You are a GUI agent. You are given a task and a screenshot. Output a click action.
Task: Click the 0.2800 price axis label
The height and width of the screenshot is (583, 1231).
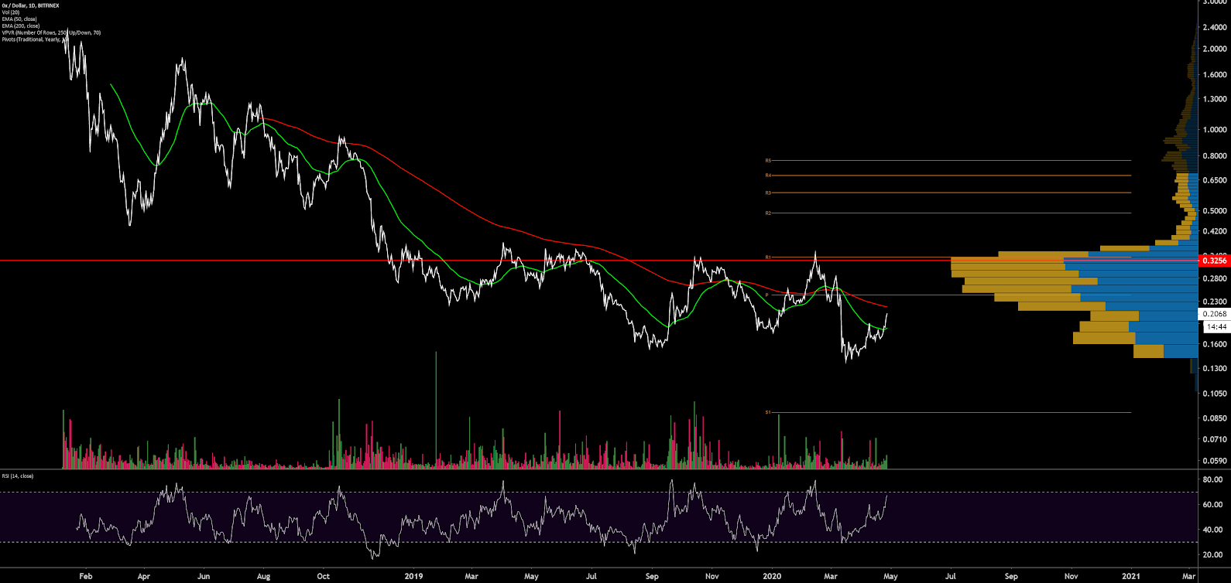[1215, 278]
